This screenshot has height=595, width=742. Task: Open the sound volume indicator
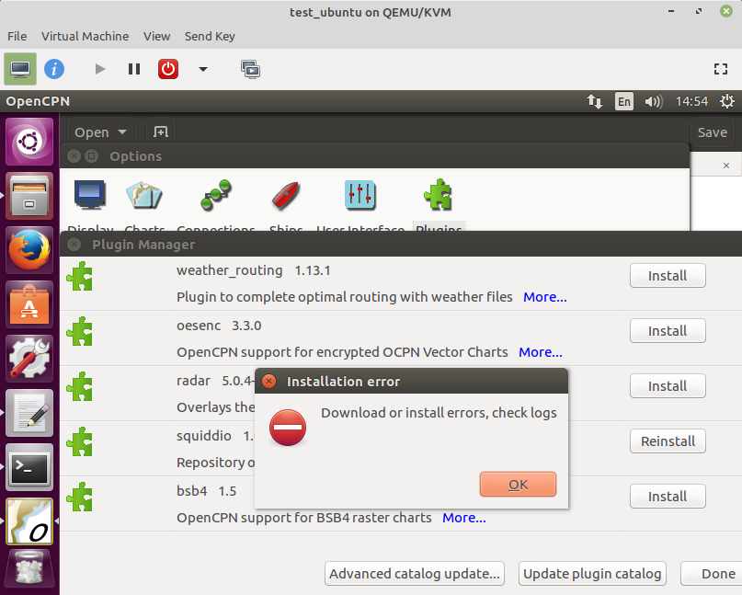pos(654,101)
